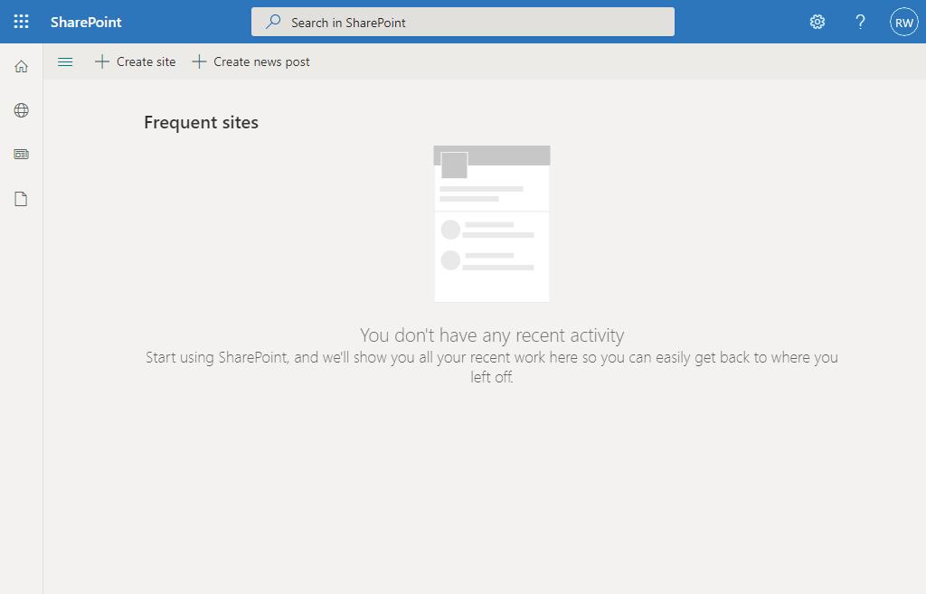Click the search magnifier icon
Viewport: 926px width, 594px height.
pos(273,22)
